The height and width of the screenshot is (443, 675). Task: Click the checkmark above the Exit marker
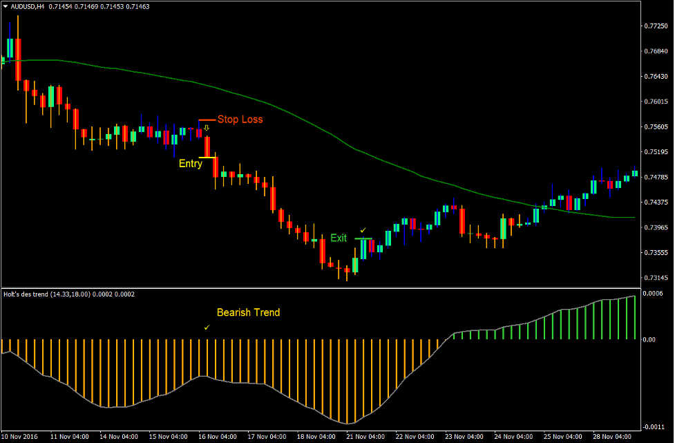point(362,229)
